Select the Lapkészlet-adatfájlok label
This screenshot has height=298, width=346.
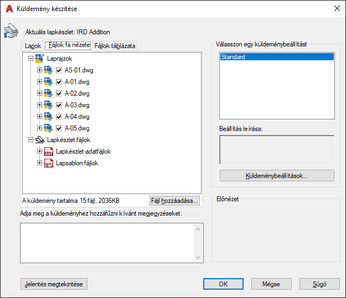point(84,151)
